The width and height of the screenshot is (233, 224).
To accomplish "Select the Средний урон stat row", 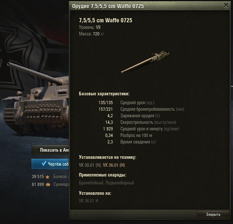I will (x=126, y=103).
